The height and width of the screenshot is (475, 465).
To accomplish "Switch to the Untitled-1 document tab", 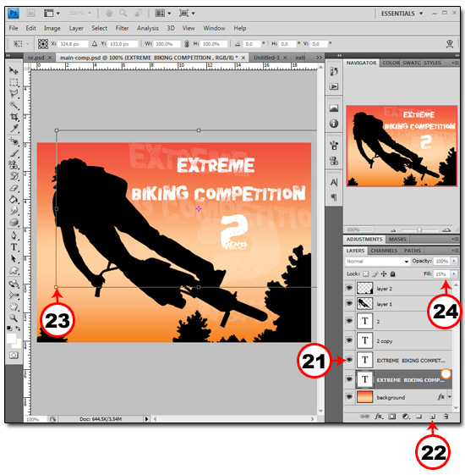I will [x=266, y=58].
